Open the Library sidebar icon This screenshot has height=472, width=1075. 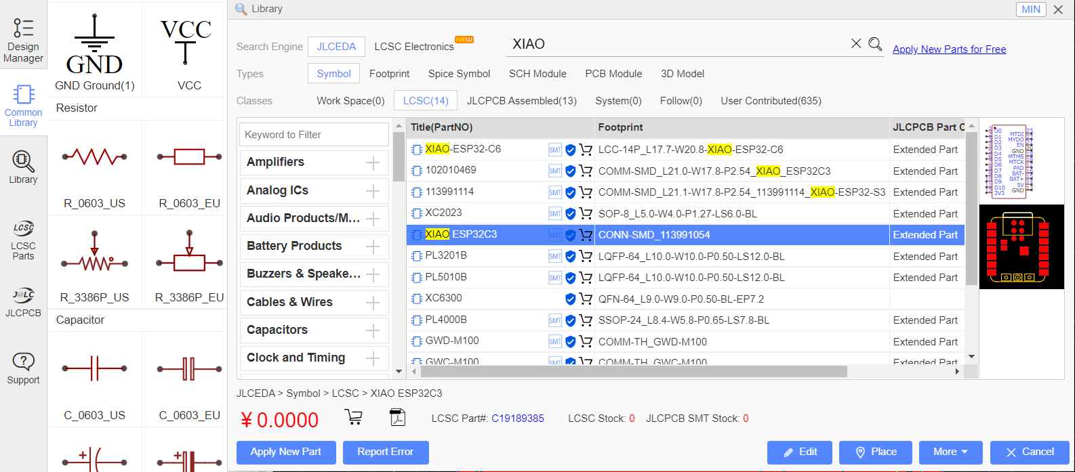click(23, 167)
